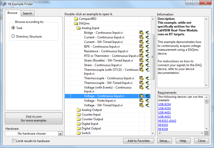Open the NI 9234 device link

click(x=163, y=129)
